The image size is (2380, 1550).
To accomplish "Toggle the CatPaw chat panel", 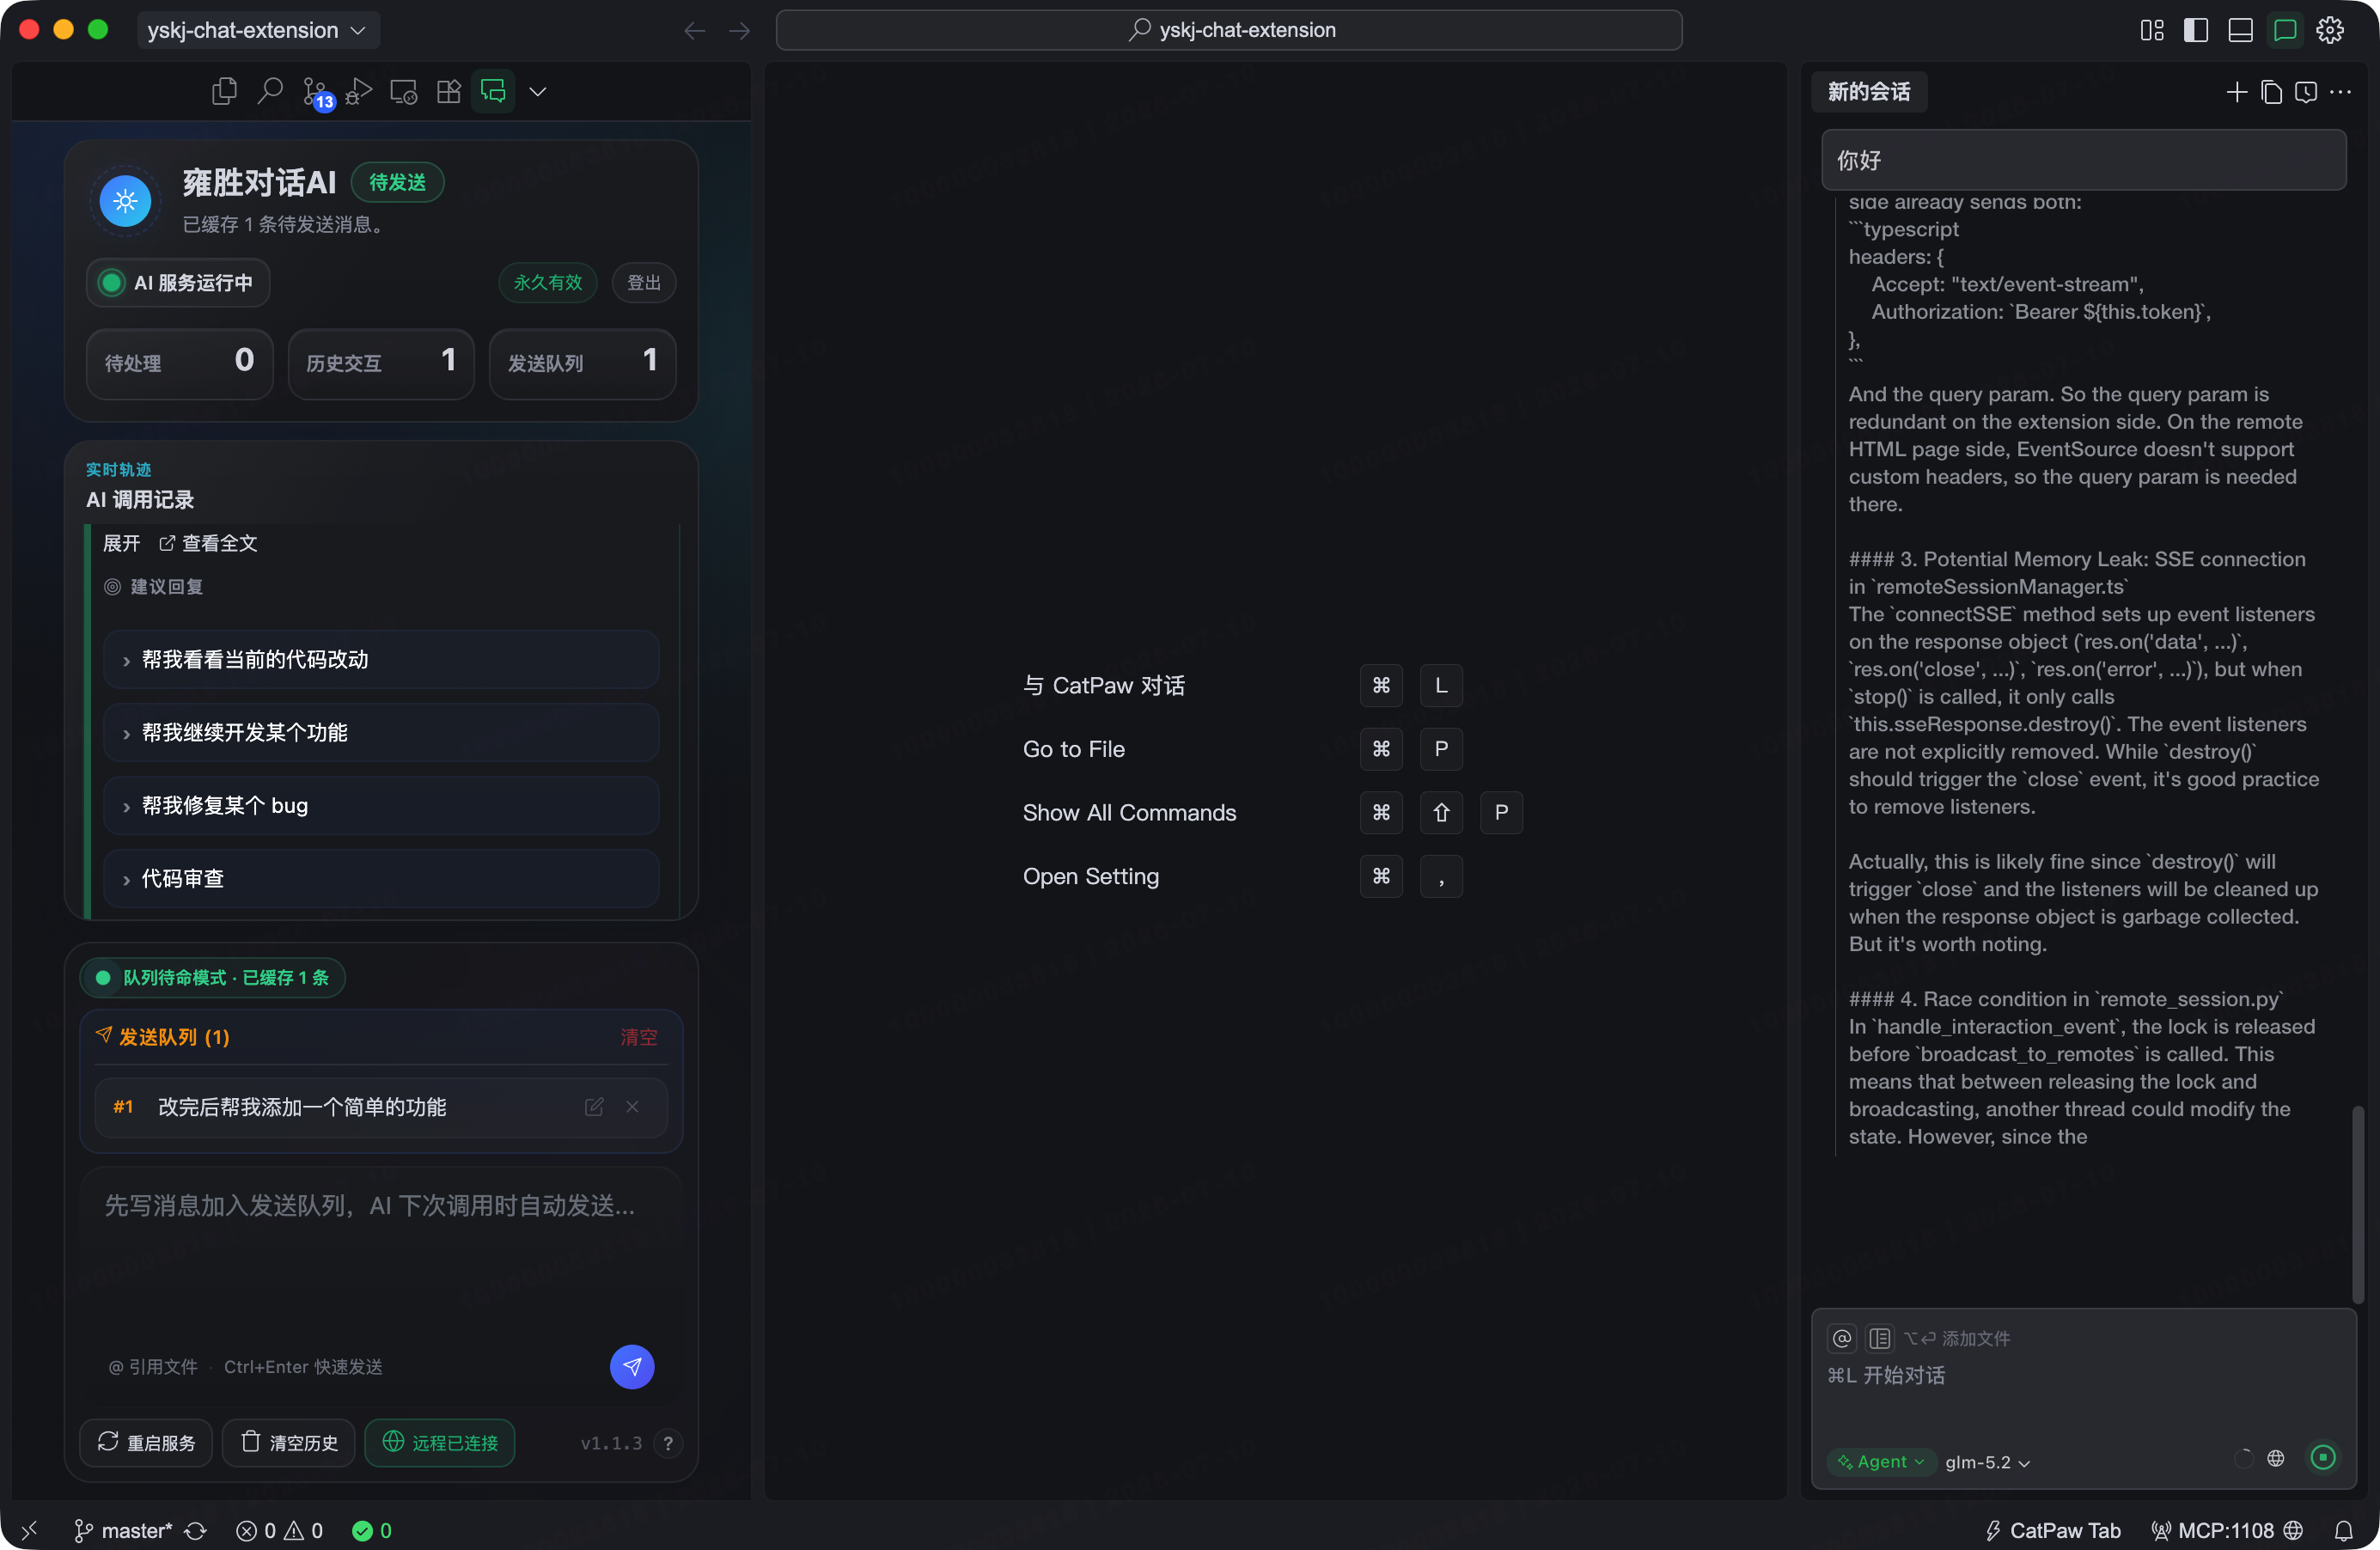I will click(x=2285, y=30).
